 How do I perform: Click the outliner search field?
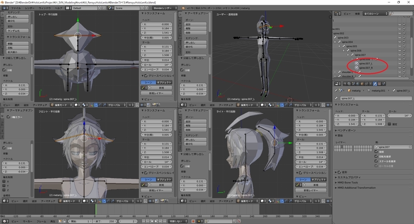[403, 13]
